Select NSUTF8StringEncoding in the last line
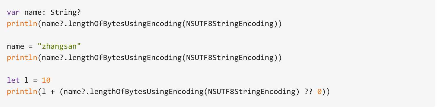This screenshot has width=437, height=107. [x=252, y=92]
